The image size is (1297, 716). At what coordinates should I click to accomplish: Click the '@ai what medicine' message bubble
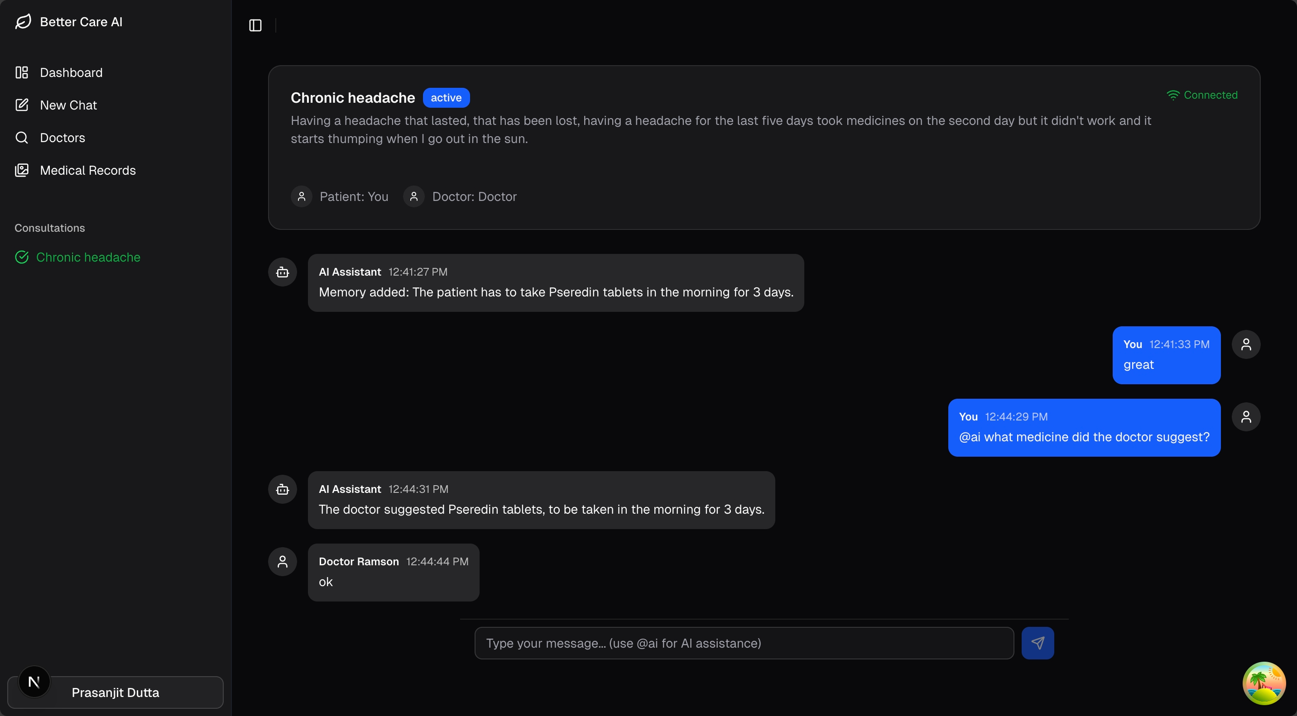pyautogui.click(x=1084, y=427)
